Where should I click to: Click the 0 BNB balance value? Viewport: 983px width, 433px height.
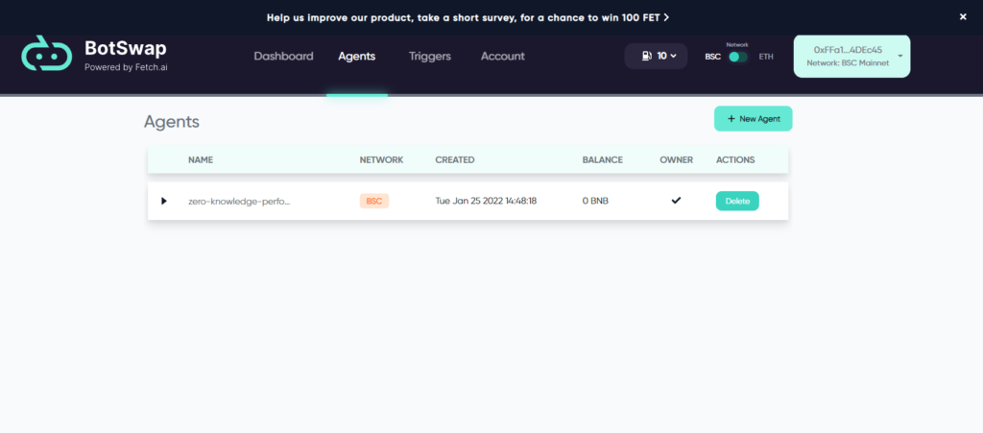(x=595, y=202)
